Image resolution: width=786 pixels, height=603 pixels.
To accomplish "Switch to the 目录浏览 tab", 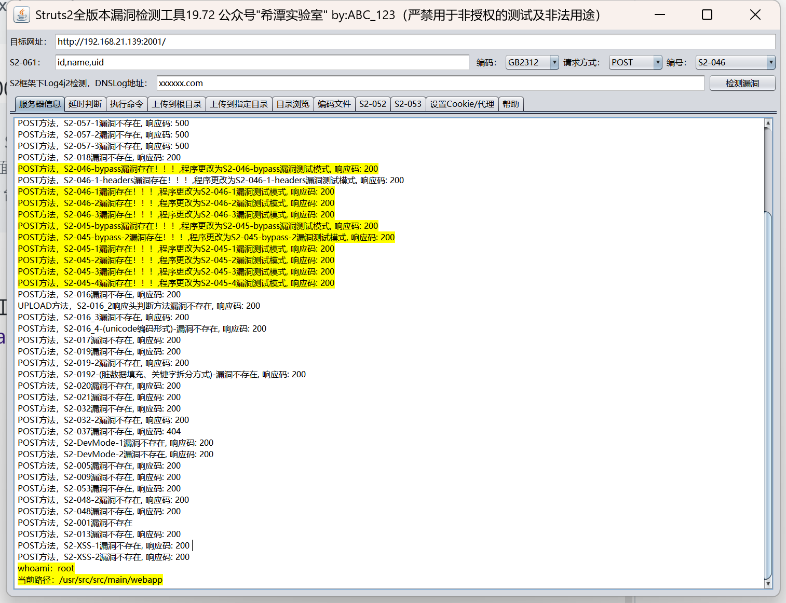I will pos(293,104).
